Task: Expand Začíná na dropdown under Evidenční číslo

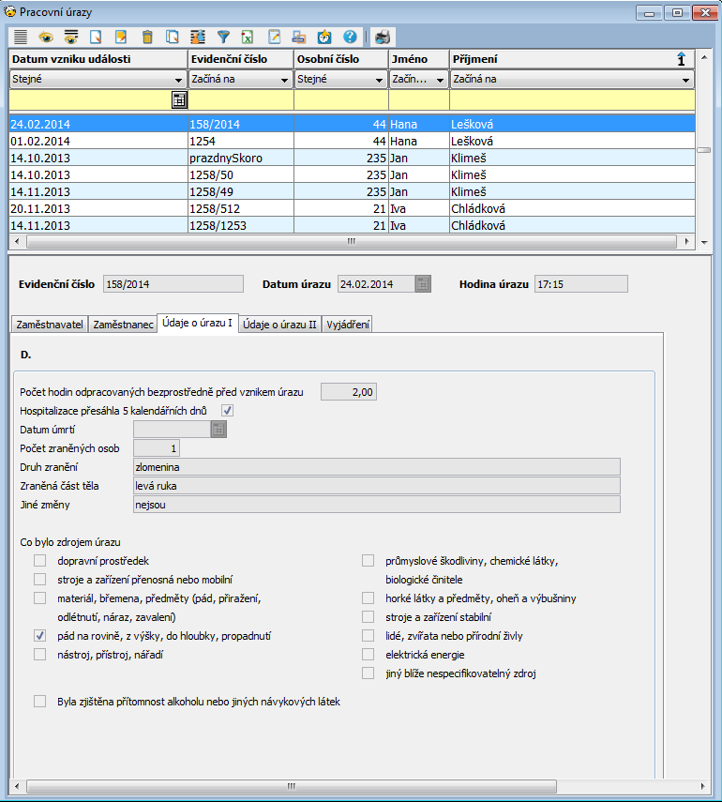Action: (284, 81)
